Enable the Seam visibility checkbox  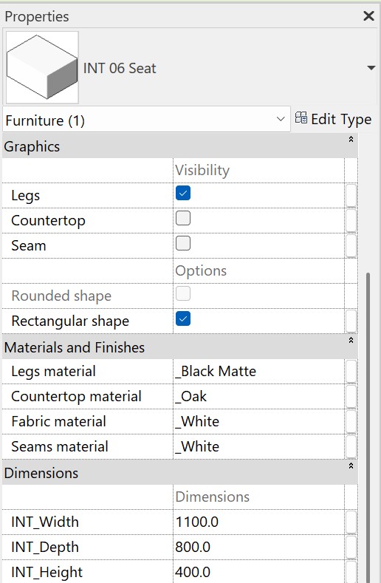tap(183, 243)
